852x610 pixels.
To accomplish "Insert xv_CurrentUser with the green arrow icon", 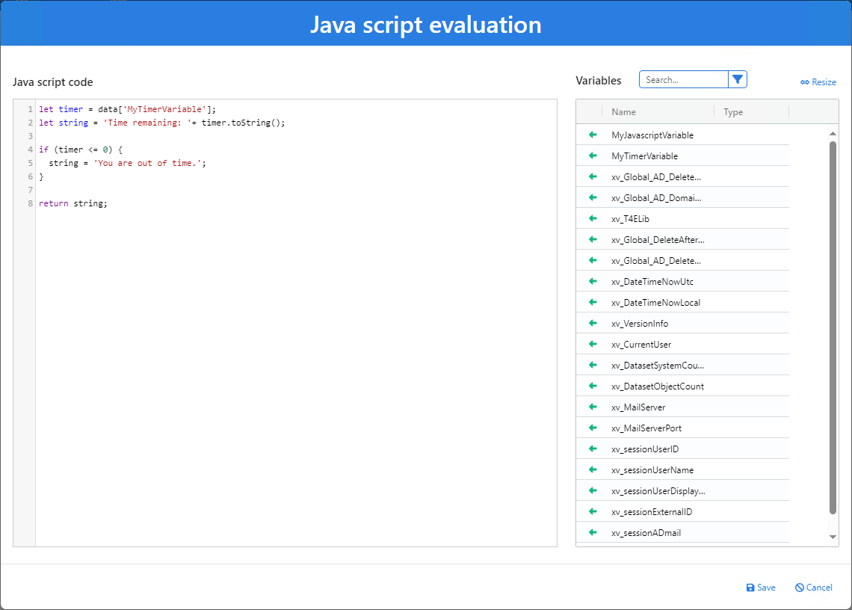I will point(594,344).
